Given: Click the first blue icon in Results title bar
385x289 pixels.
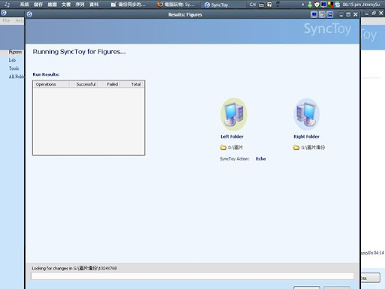Looking at the screenshot, I should [x=314, y=14].
